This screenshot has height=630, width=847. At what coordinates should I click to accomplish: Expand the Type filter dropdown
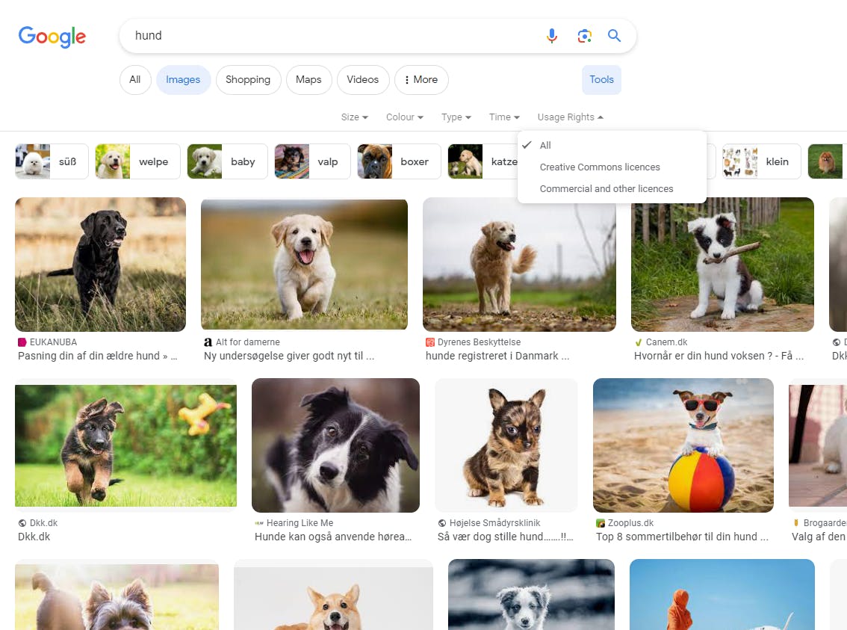coord(456,117)
